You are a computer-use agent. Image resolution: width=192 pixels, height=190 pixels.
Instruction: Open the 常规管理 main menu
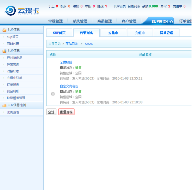pos(56,21)
